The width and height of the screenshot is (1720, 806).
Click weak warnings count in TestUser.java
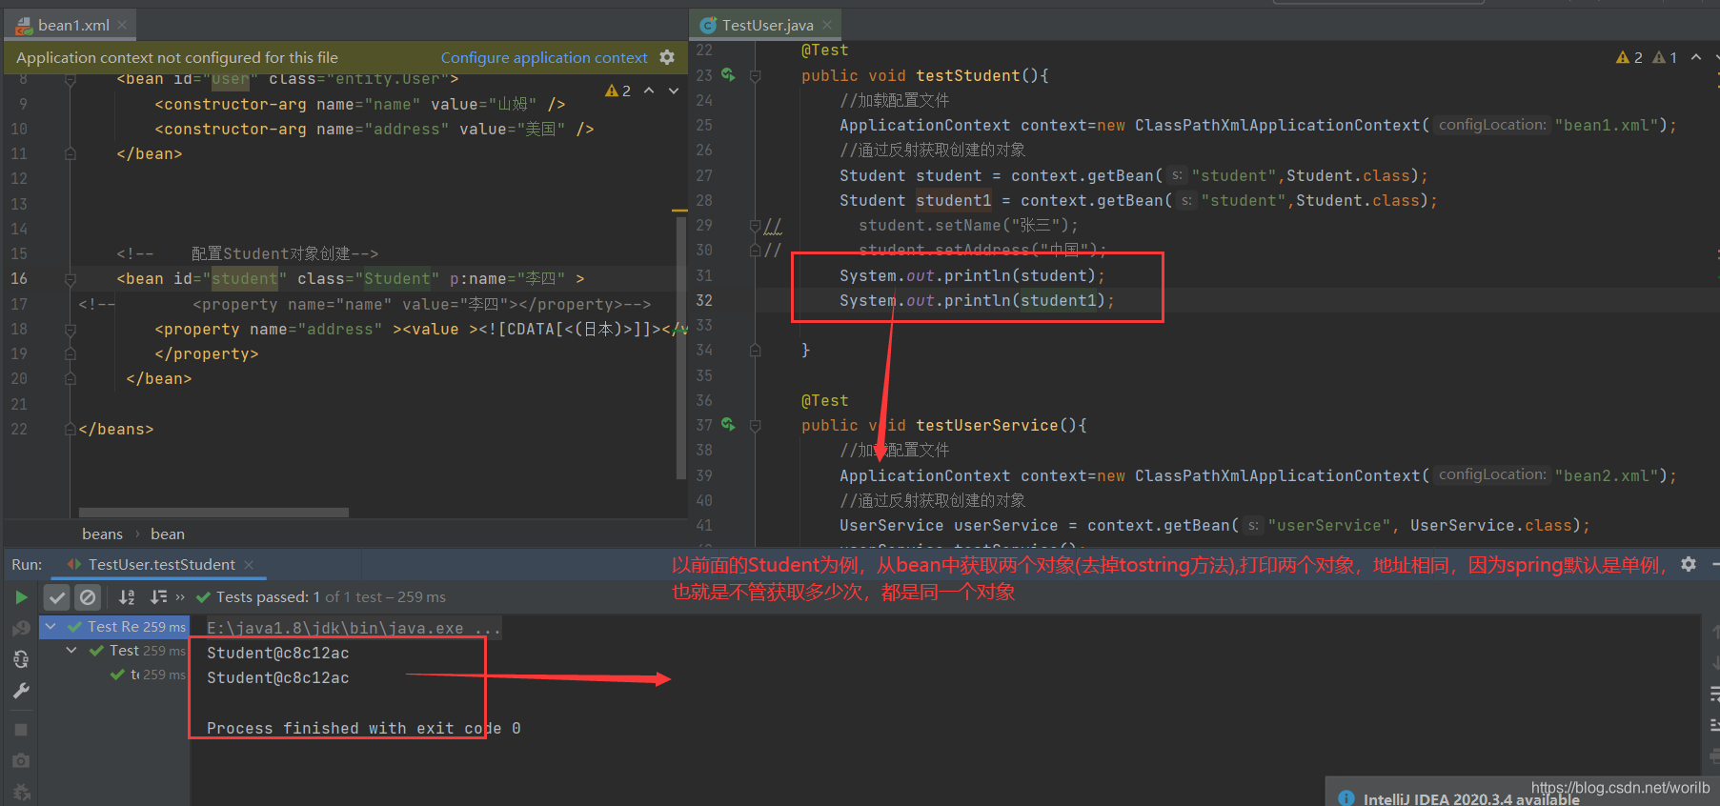click(x=1665, y=57)
